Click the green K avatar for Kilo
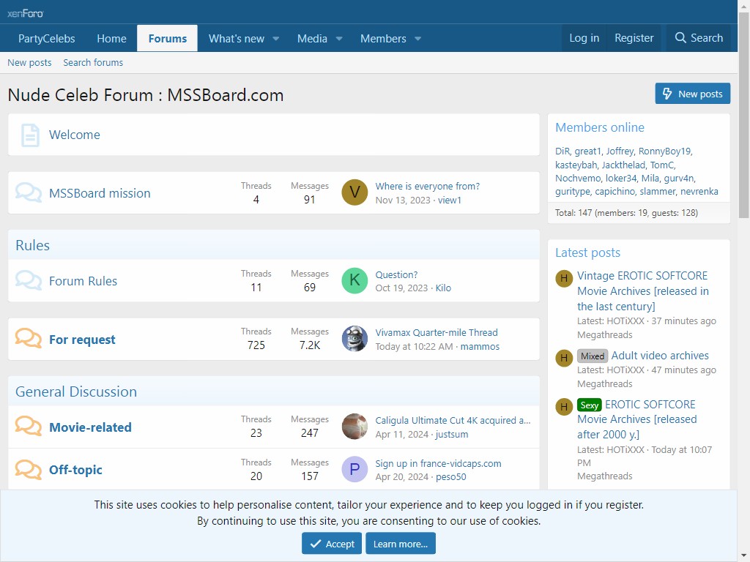This screenshot has width=750, height=562. 354,280
